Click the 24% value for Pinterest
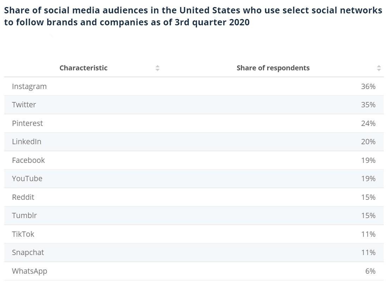This screenshot has height=286, width=389. click(368, 123)
